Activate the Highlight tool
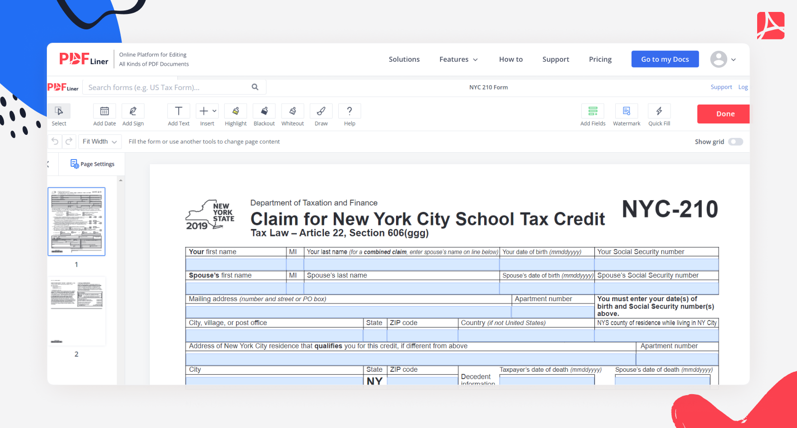The height and width of the screenshot is (428, 797). [236, 111]
